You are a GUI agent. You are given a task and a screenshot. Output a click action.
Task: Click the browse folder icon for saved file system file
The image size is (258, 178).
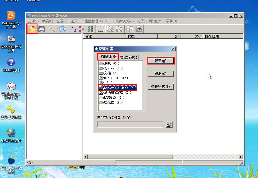pyautogui.click(x=169, y=125)
